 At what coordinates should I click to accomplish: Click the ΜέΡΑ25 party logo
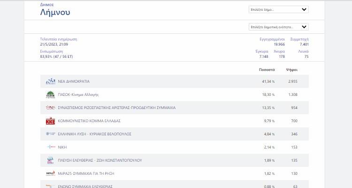pos(50,173)
